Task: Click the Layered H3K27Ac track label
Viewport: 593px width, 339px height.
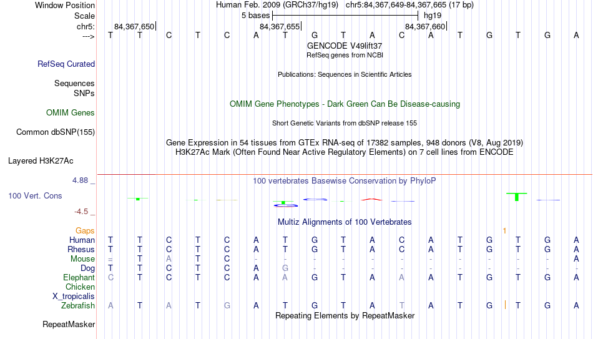Action: 41,161
